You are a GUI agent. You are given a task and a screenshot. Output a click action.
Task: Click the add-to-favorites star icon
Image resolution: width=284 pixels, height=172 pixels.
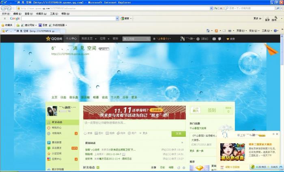coord(18,25)
